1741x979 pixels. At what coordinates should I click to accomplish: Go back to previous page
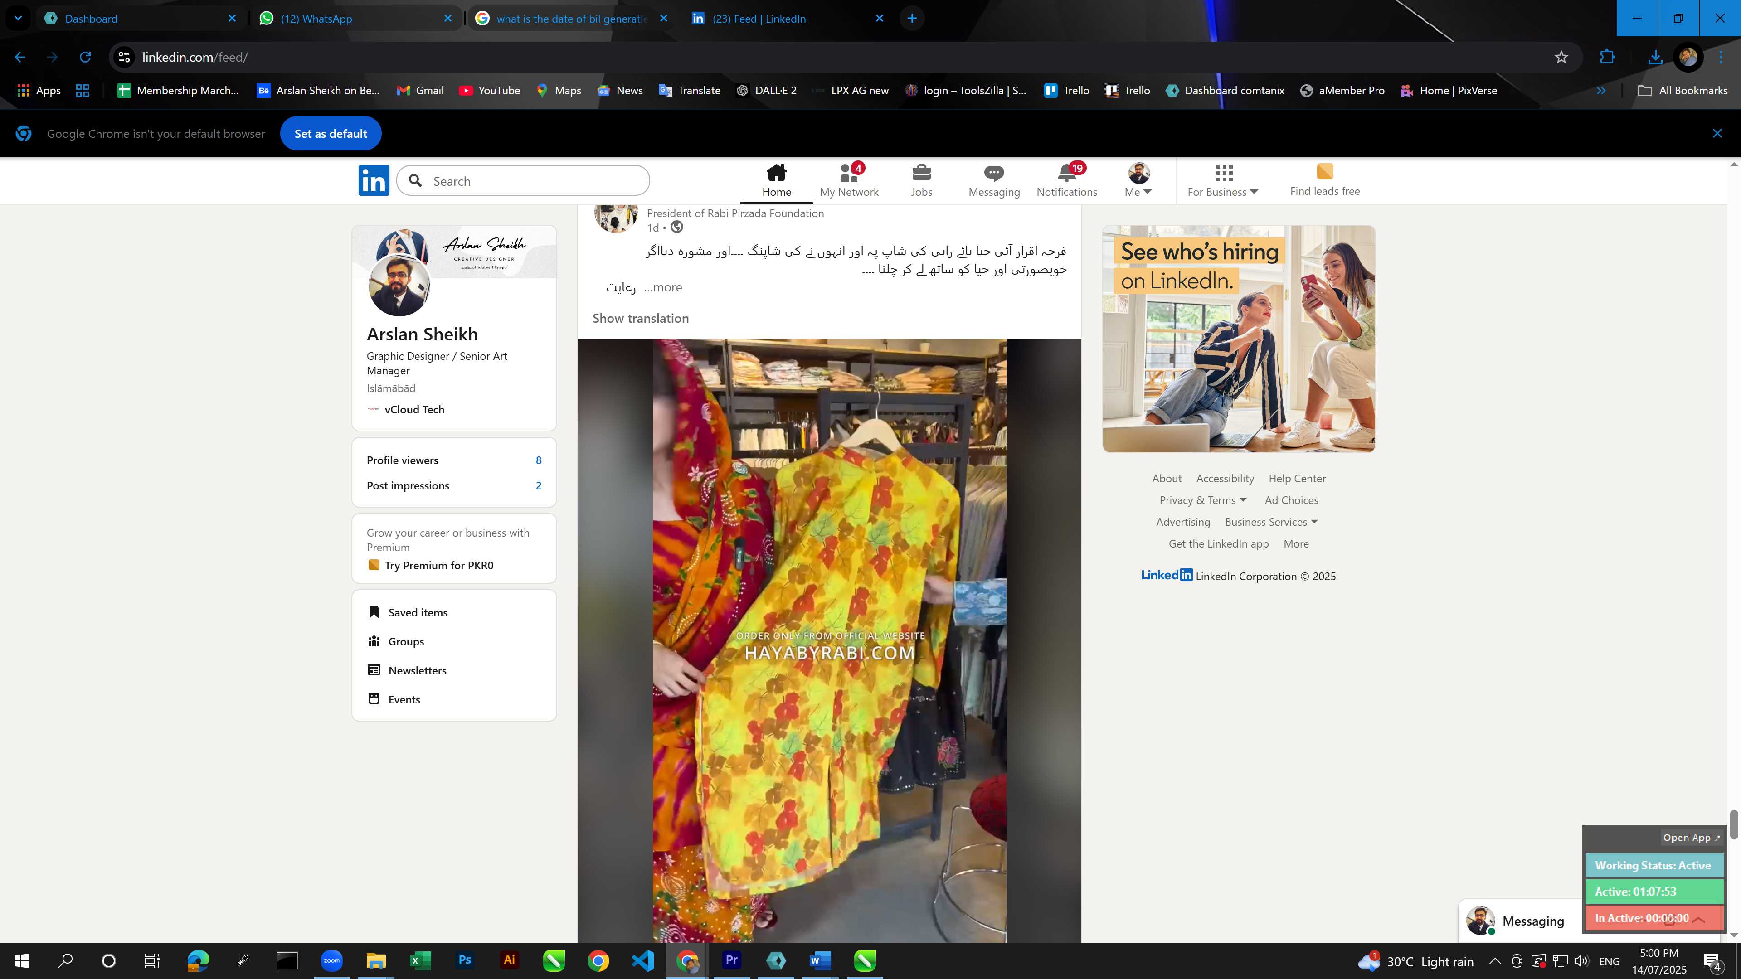20,58
